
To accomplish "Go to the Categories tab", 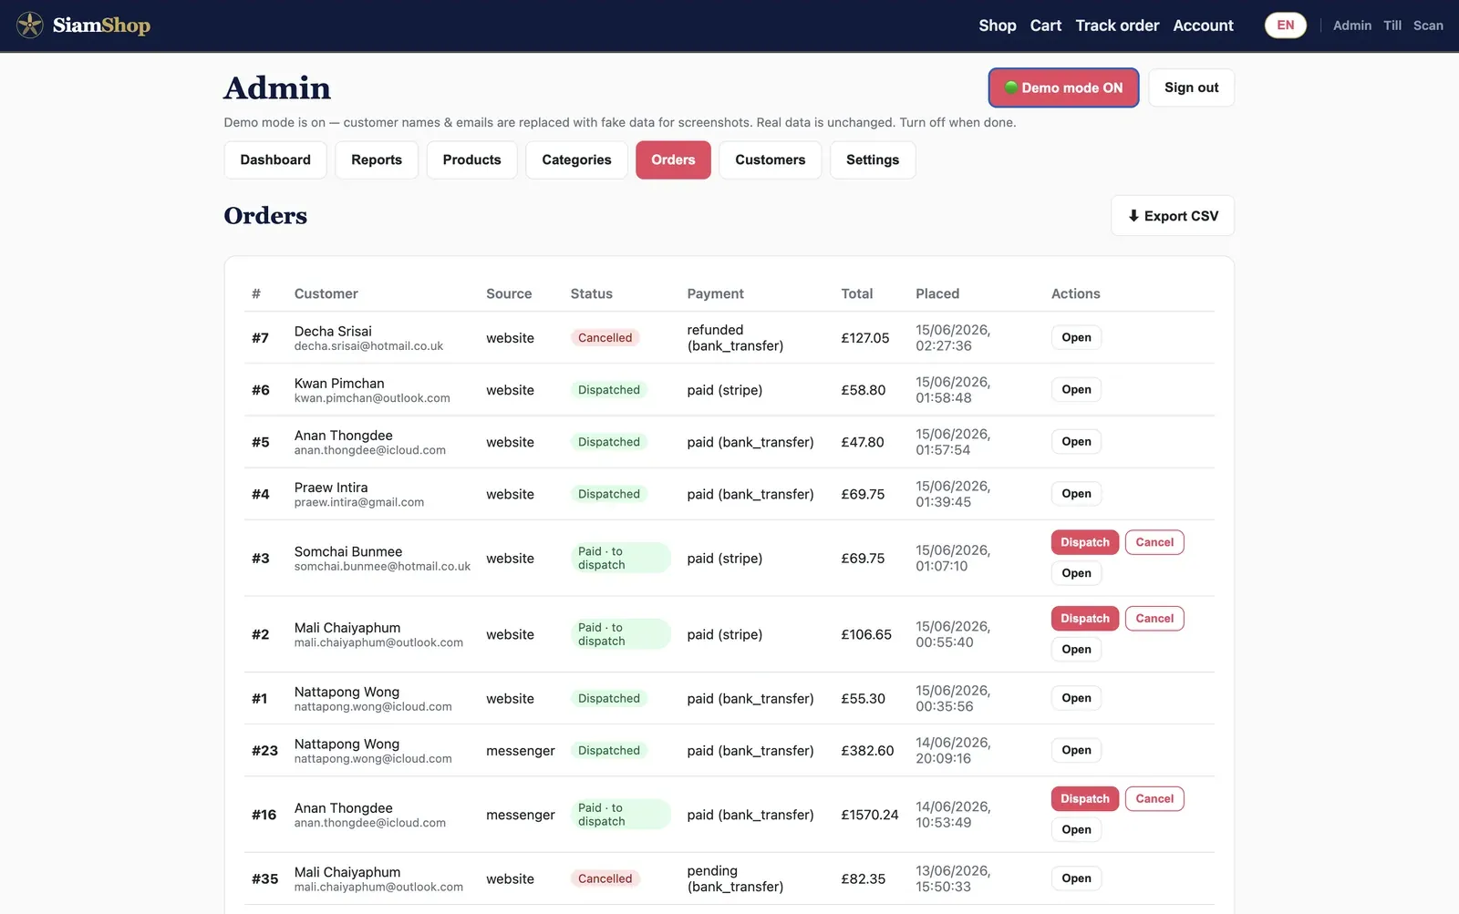I will click(576, 159).
